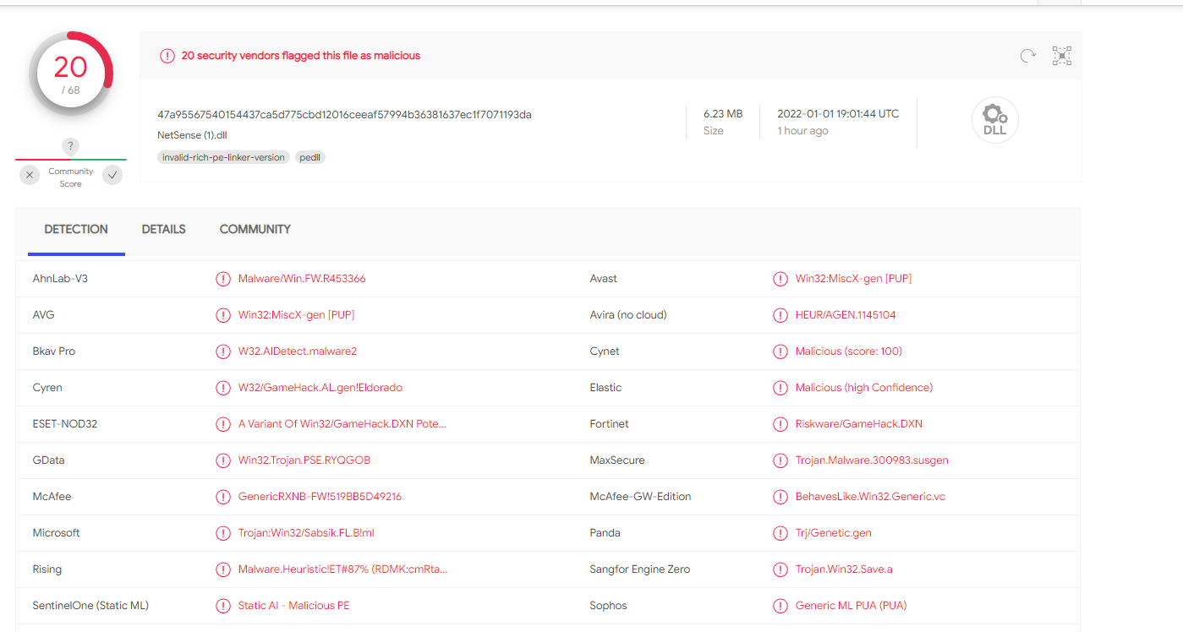Click the invalid-rich-pe-linker-version tag
This screenshot has width=1183, height=632.
[x=224, y=157]
